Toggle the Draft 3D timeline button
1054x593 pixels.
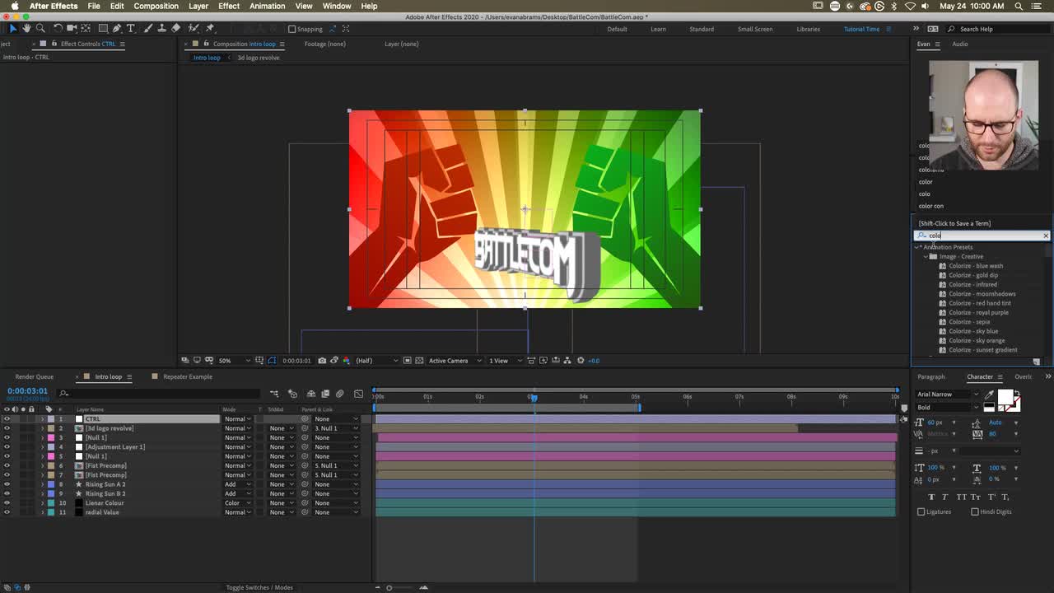[x=292, y=394]
